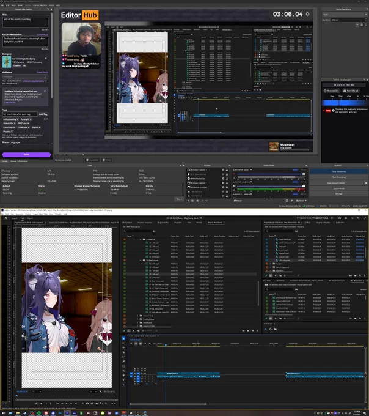
Task: Click Premiere timeline horizontal zoom scrollbar
Action: [167, 404]
